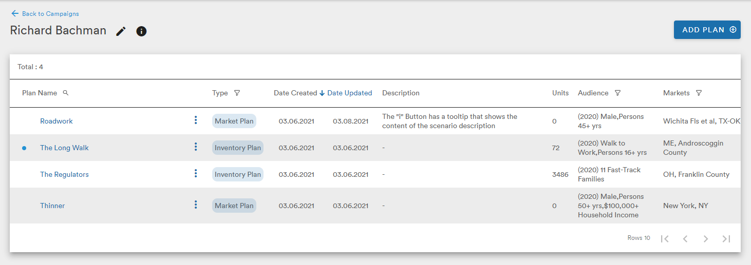Click the Market Plan chip in the Thinner row
The width and height of the screenshot is (751, 265).
click(234, 206)
